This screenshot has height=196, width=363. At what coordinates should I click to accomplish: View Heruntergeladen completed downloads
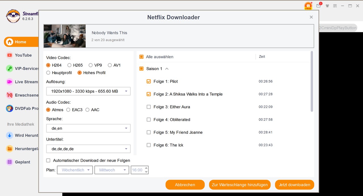click(x=27, y=148)
